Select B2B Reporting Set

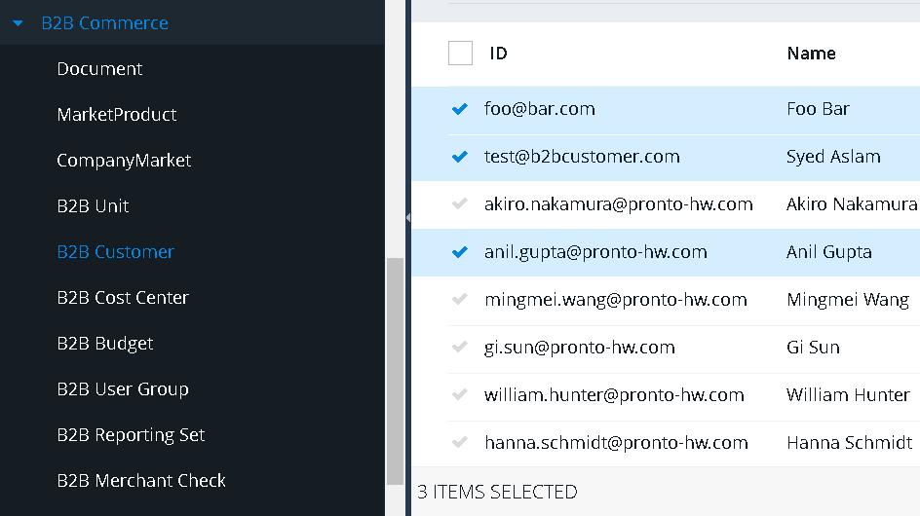coord(131,434)
